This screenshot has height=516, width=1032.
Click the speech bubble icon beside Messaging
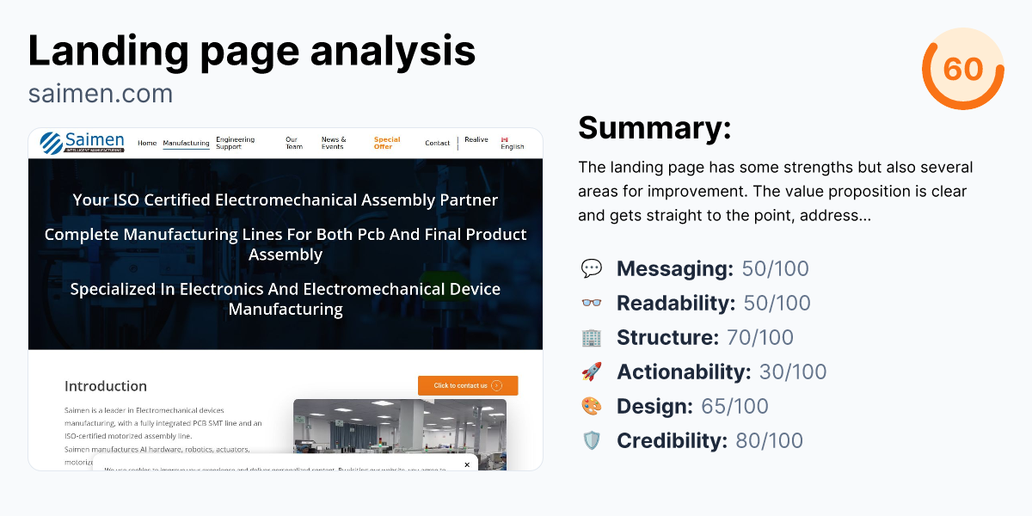pyautogui.click(x=593, y=268)
